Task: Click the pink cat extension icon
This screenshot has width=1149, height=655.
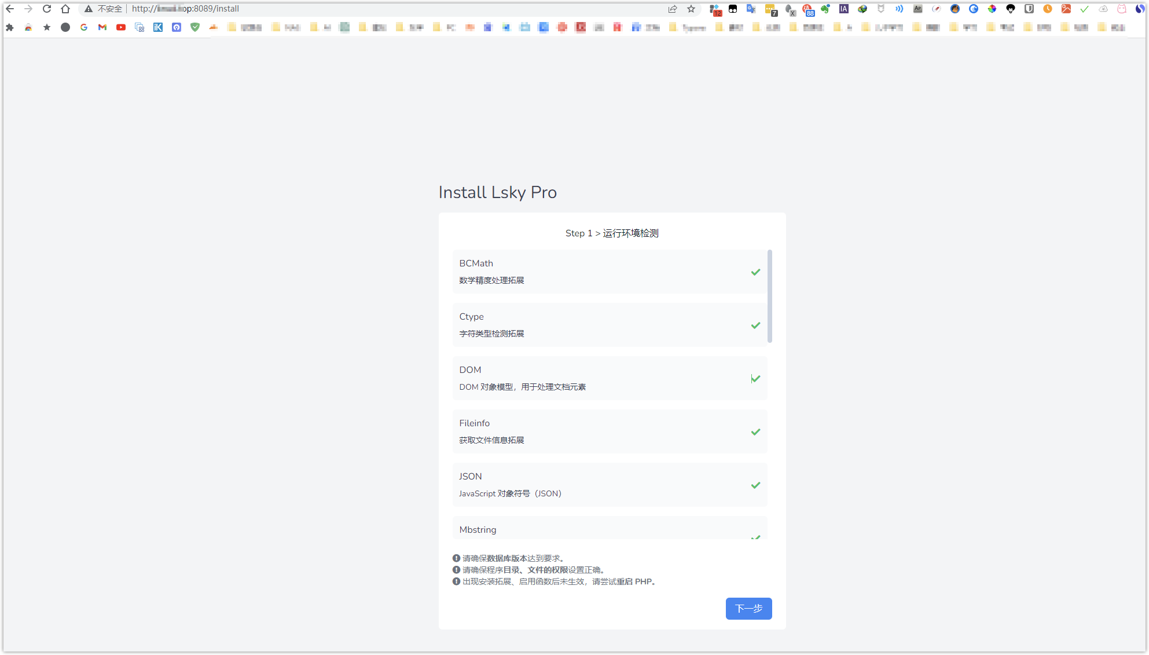Action: 1121,9
